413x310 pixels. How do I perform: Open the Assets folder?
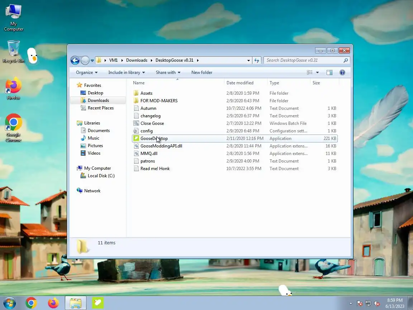click(x=146, y=93)
